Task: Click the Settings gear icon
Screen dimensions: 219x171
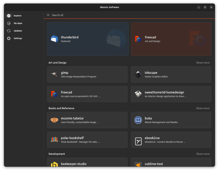Action: coord(9,38)
